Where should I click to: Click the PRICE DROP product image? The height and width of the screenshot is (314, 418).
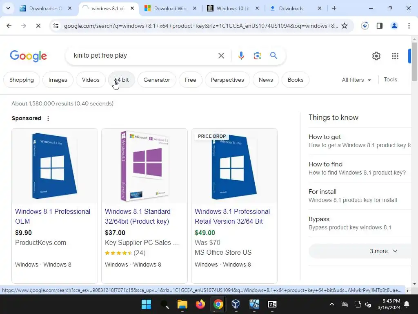tap(234, 166)
